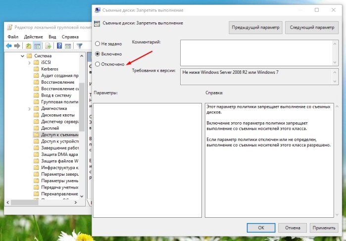346x241 pixels.
Task: Click the gray forward arrow in toolbar
Action: point(17,46)
